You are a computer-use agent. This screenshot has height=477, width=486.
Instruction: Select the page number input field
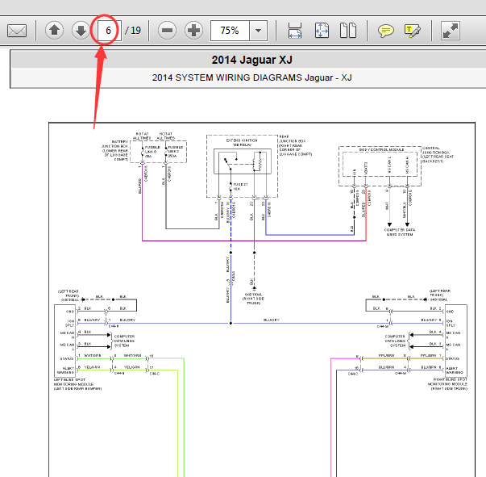109,31
